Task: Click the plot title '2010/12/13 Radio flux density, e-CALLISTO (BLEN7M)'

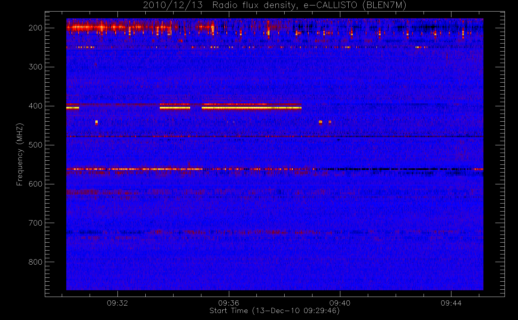Action: coord(275,5)
